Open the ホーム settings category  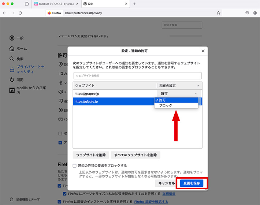[x=18, y=49]
